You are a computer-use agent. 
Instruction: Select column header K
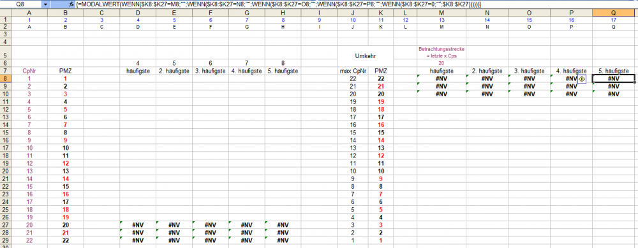[380, 13]
